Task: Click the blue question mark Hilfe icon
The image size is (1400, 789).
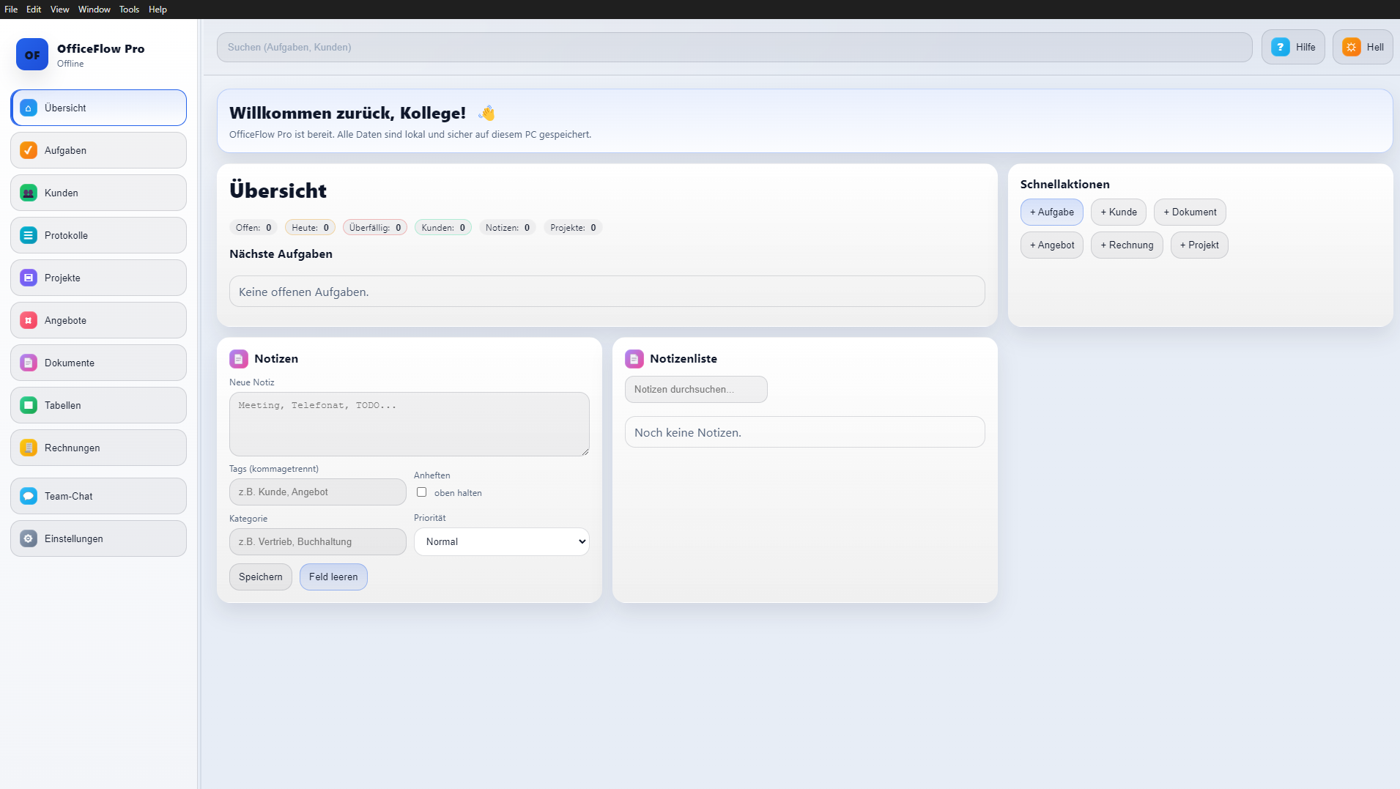Action: (1281, 47)
